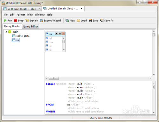Click the Save As icon
The image size is (159, 122).
(102, 20)
